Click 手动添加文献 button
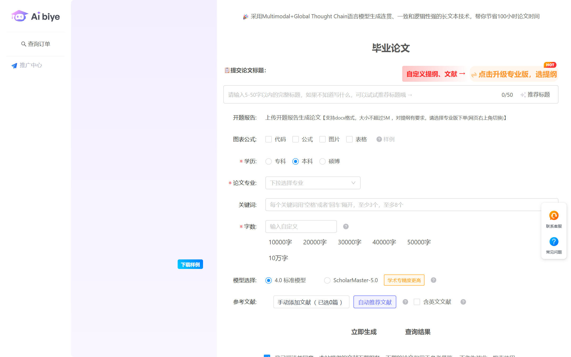 pyautogui.click(x=311, y=302)
